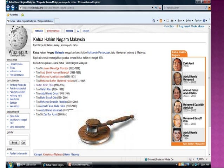Select the rencana tab

(39, 31)
